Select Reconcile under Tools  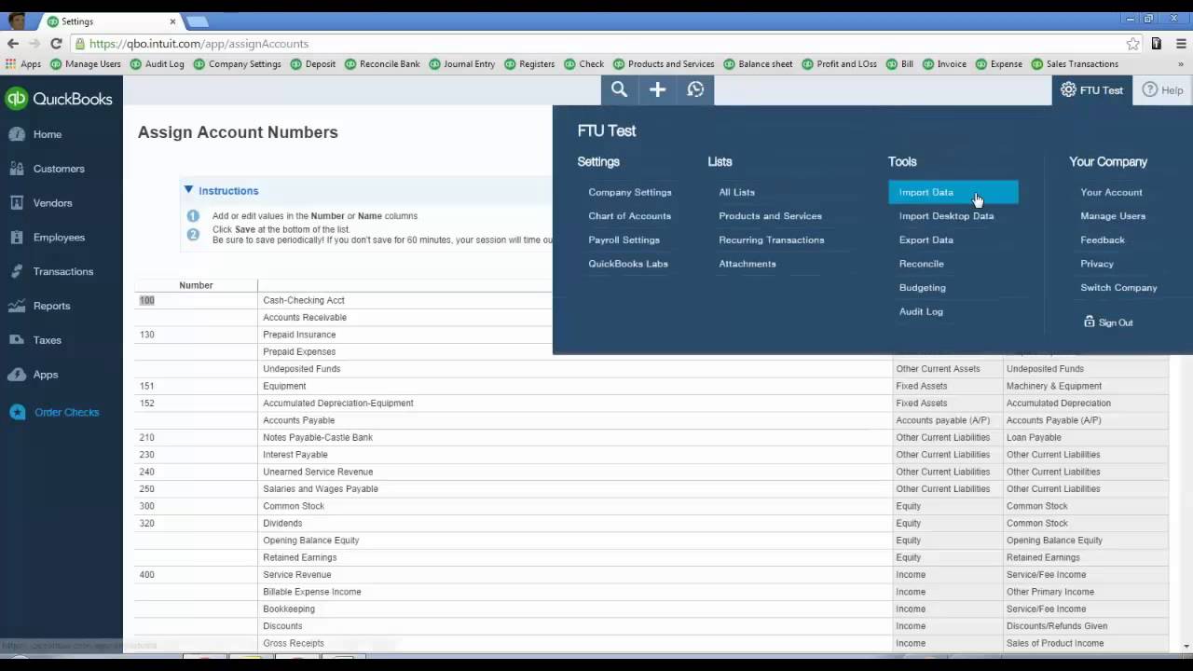click(x=921, y=264)
